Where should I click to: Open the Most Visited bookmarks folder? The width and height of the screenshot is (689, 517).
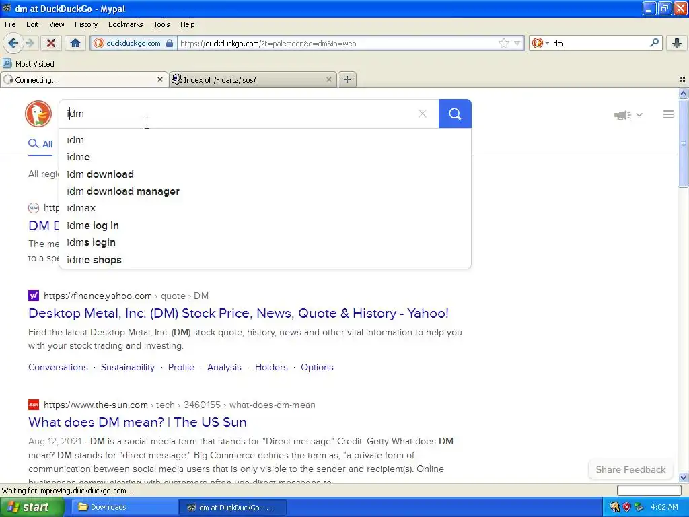pos(28,64)
